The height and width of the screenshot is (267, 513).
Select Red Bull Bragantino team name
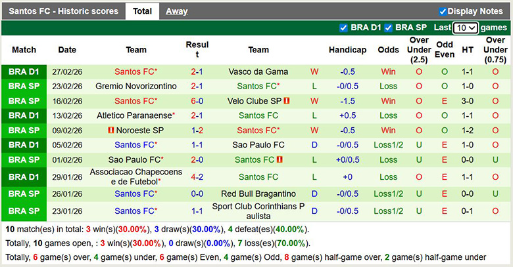click(258, 194)
